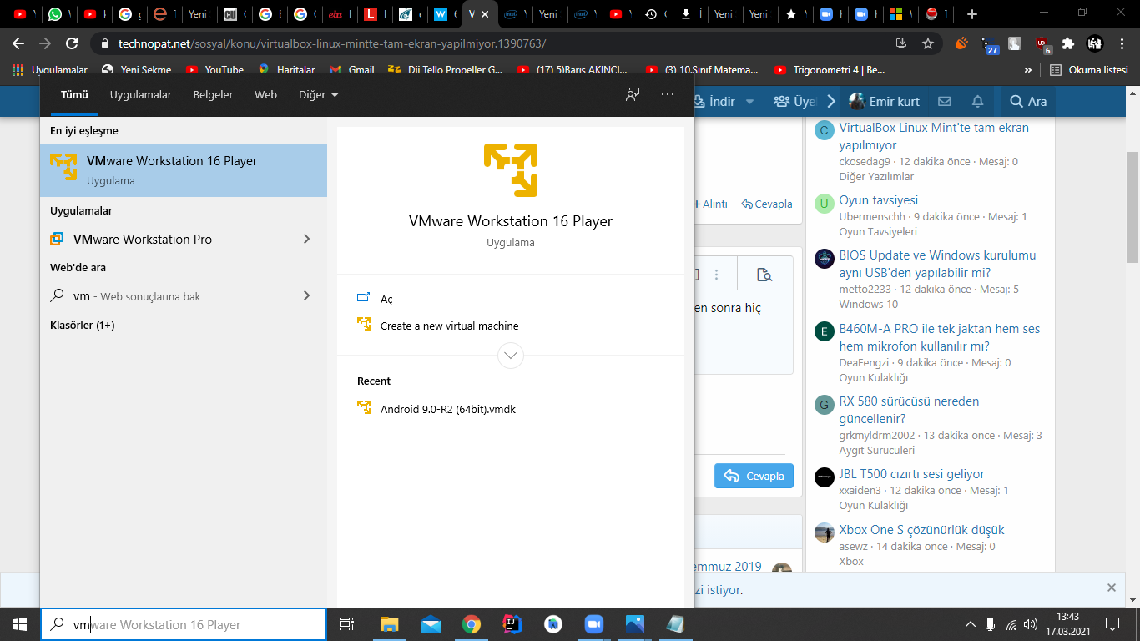Expand the vm web search result arrow

click(x=306, y=295)
